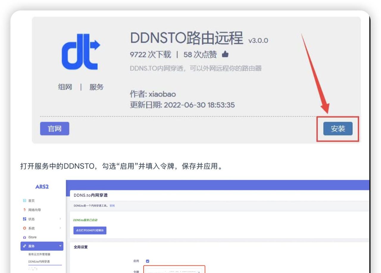
Task: Click the 系统 gear icon
Action: 24,228
